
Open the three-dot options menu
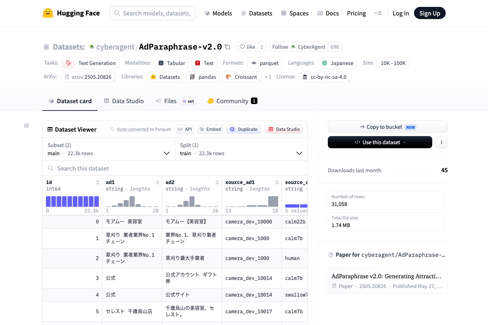click(442, 142)
